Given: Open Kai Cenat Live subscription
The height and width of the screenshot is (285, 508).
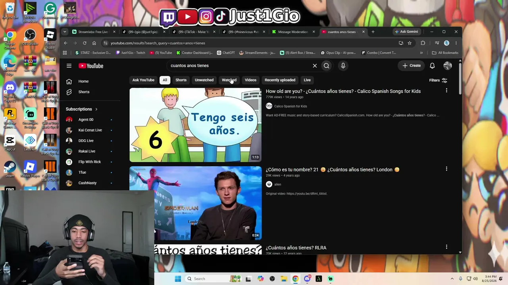Looking at the screenshot, I should tap(90, 130).
